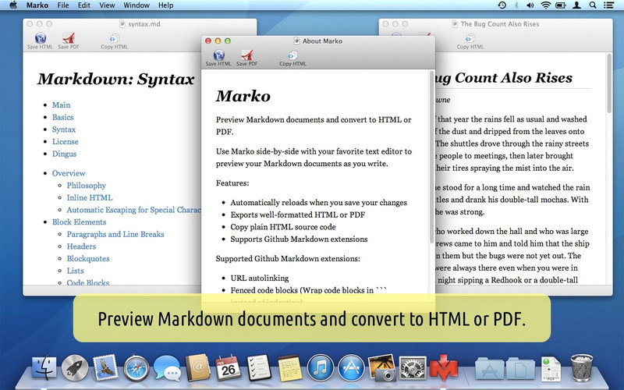This screenshot has width=624, height=390.
Task: Open the yellow Notes icon in Dock
Action: tap(289, 368)
